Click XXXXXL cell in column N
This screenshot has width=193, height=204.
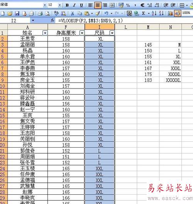point(170,80)
